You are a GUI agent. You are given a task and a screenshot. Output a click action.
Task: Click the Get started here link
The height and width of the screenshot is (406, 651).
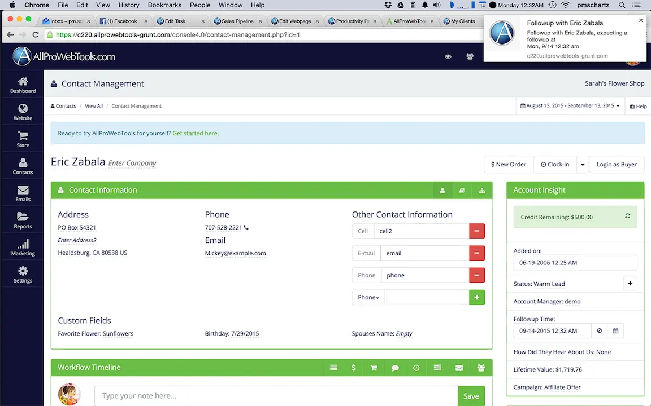coord(195,134)
